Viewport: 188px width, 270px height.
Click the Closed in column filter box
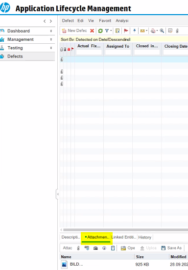click(147, 52)
